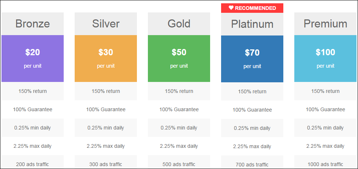
Task: Click the red RECOMMENDED badge
Action: (252, 8)
